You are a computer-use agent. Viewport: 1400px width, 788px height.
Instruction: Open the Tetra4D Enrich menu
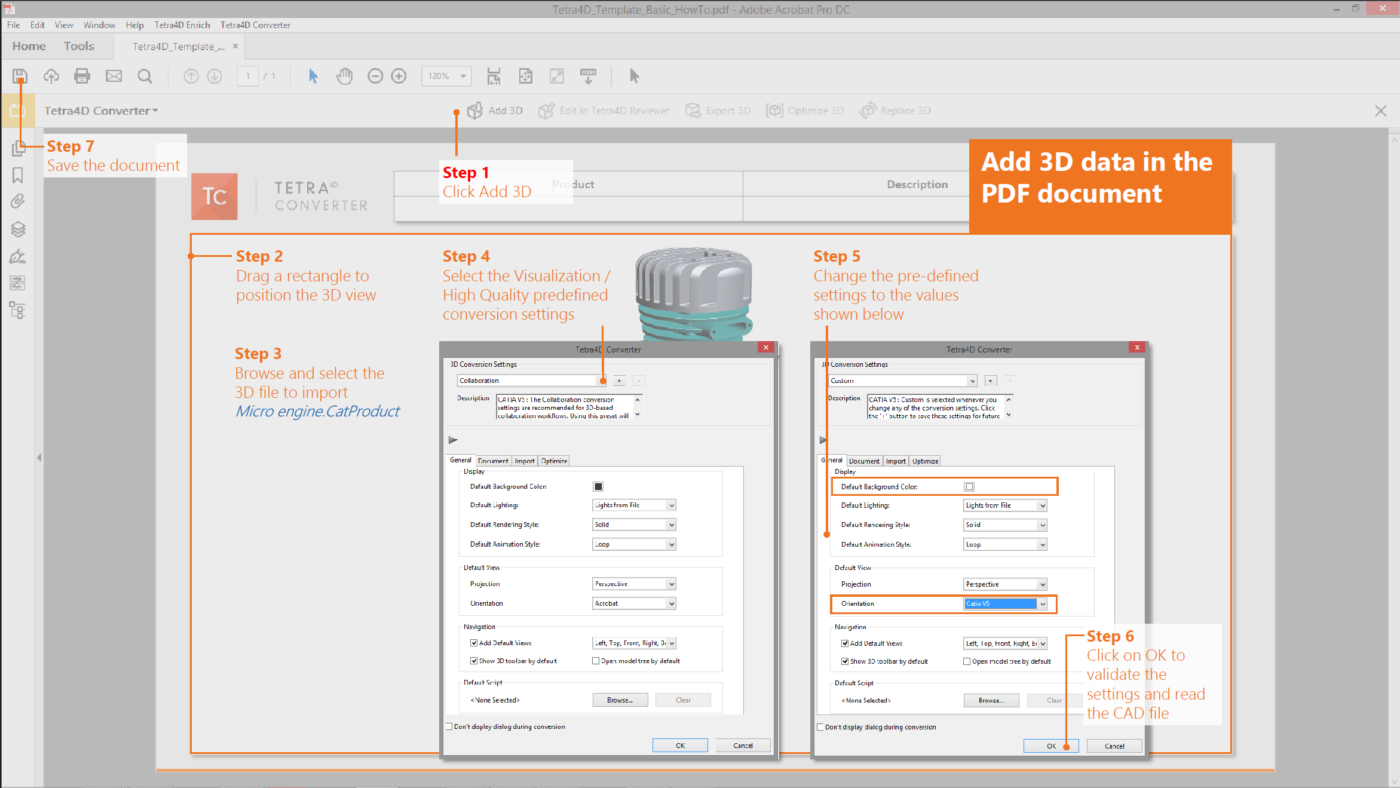182,25
